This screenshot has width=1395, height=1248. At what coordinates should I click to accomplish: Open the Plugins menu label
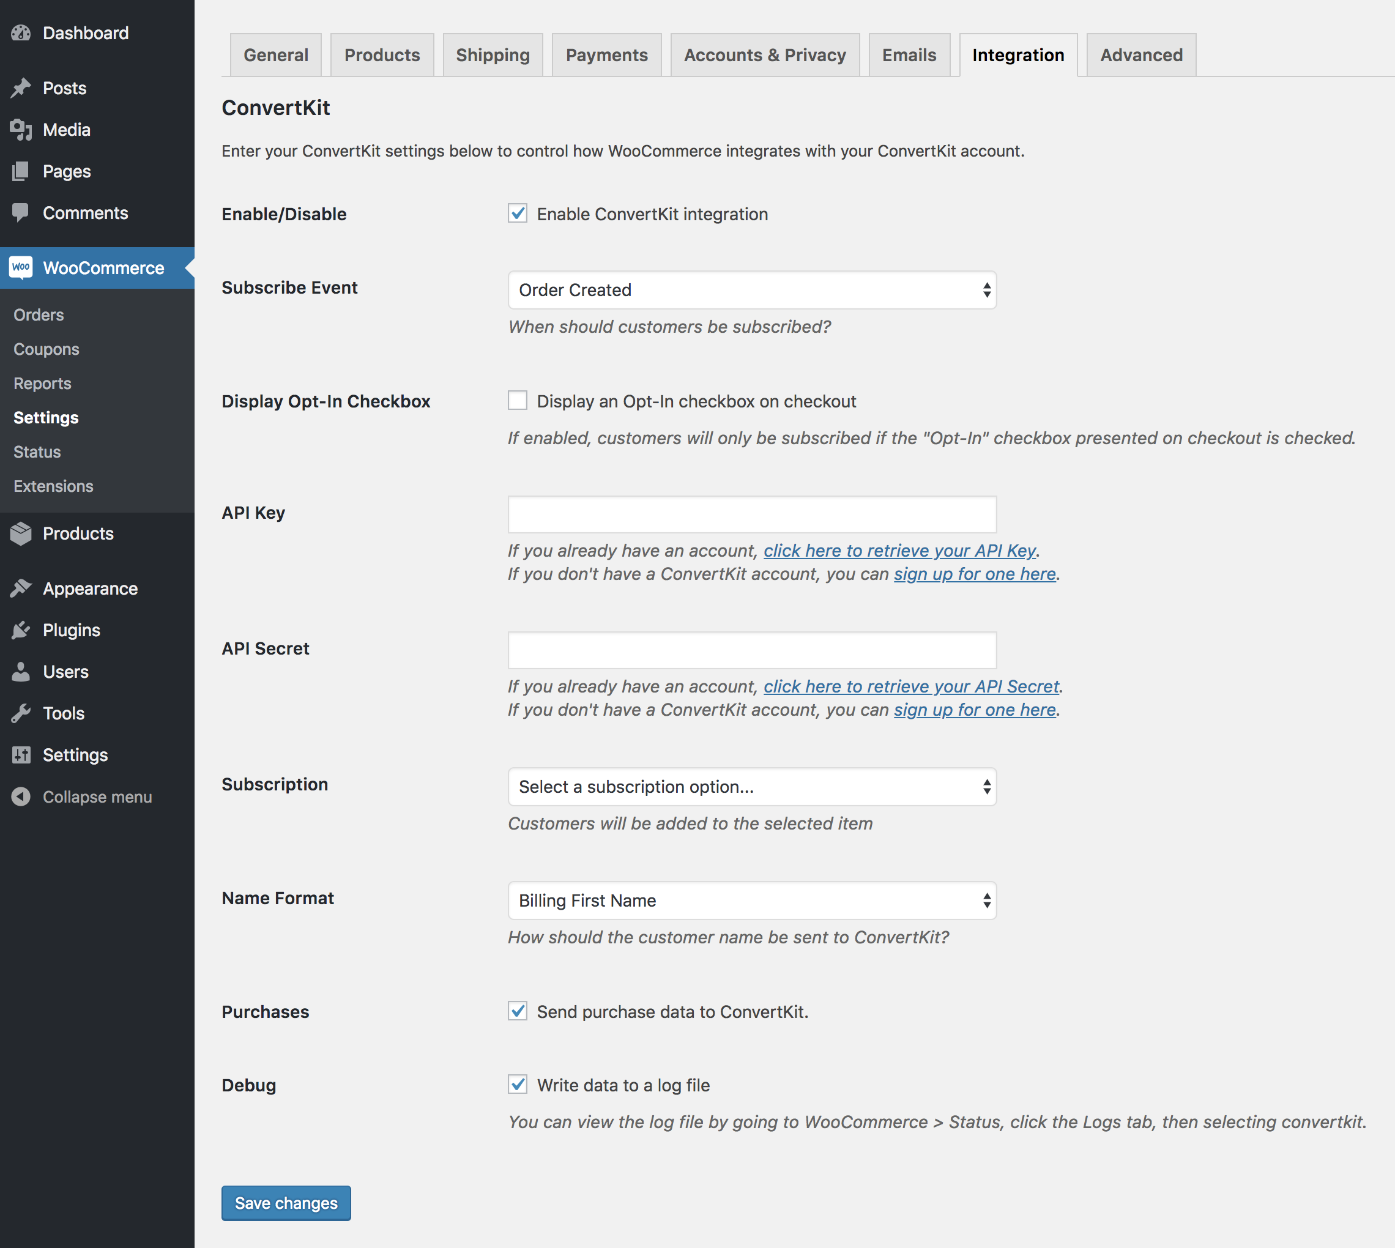(x=72, y=630)
